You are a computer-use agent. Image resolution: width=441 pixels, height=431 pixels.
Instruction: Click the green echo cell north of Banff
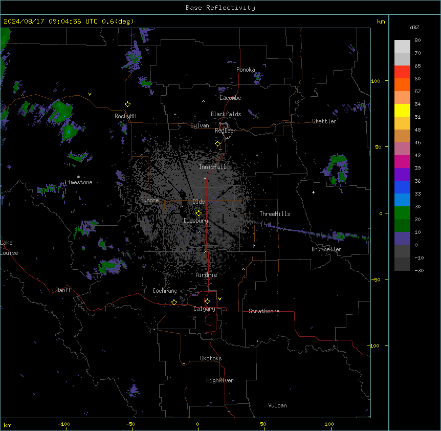tap(109, 266)
